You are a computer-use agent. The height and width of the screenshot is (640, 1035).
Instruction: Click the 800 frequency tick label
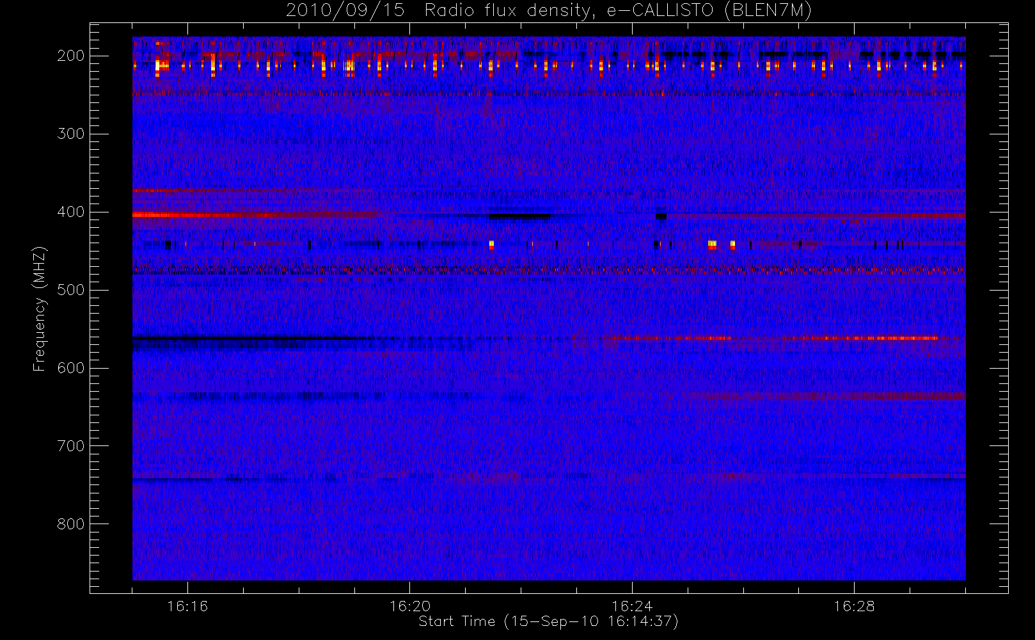[71, 524]
